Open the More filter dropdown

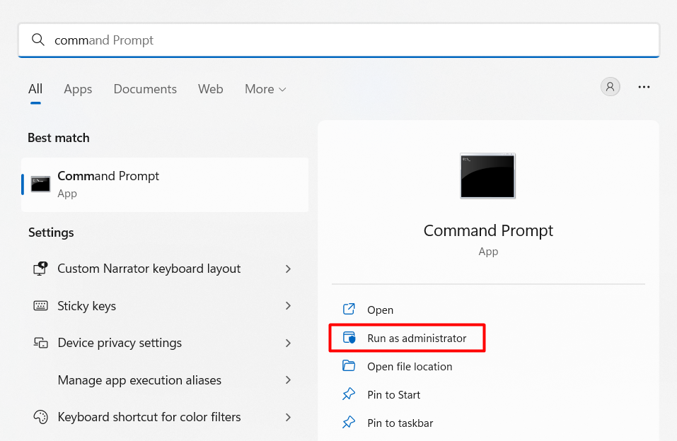[x=265, y=89]
